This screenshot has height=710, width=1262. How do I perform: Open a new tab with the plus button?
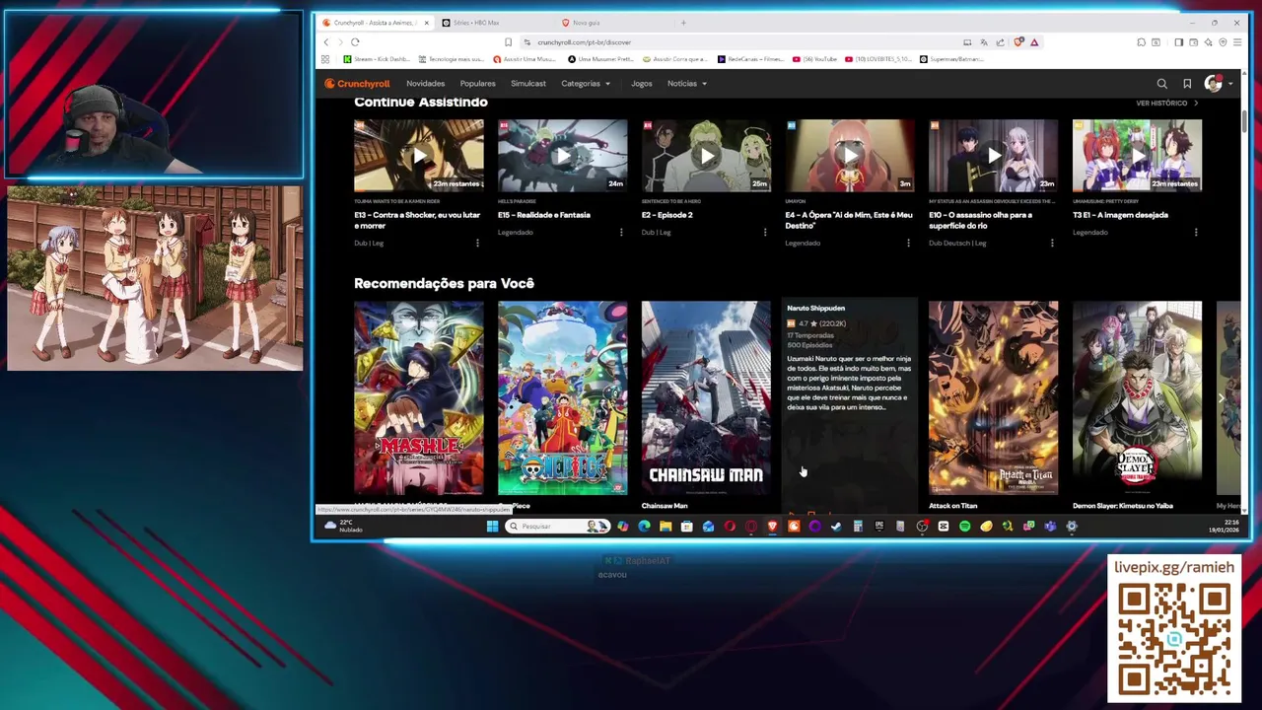(x=683, y=23)
